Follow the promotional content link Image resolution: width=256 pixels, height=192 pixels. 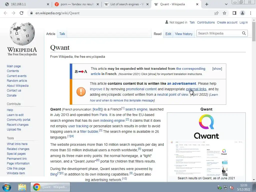click(x=141, y=89)
